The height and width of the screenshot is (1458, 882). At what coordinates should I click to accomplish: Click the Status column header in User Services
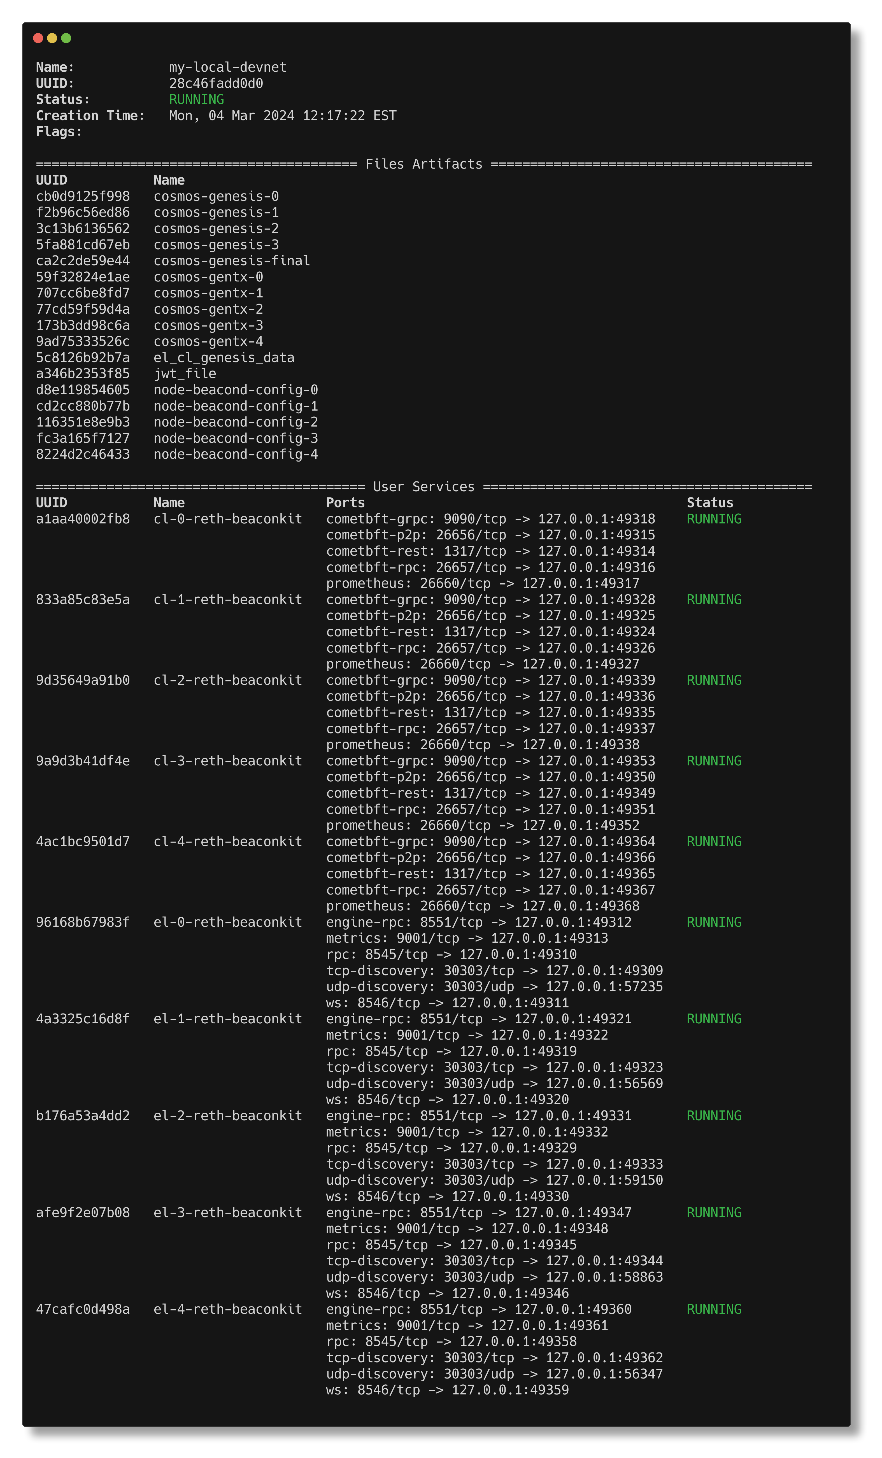point(710,502)
